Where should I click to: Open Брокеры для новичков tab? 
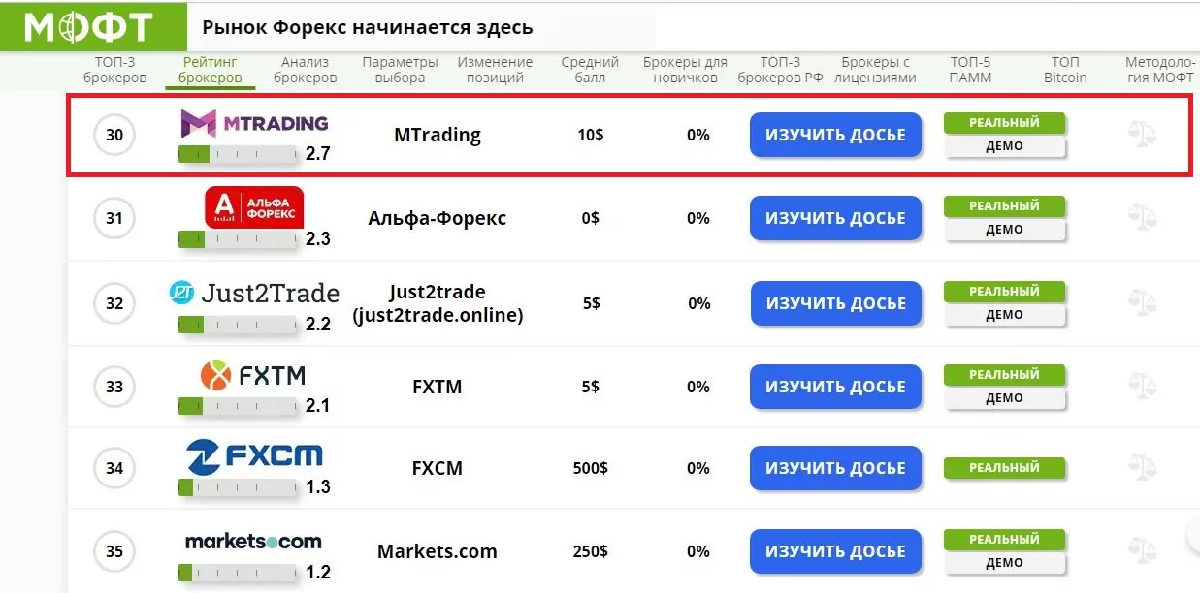click(x=685, y=70)
